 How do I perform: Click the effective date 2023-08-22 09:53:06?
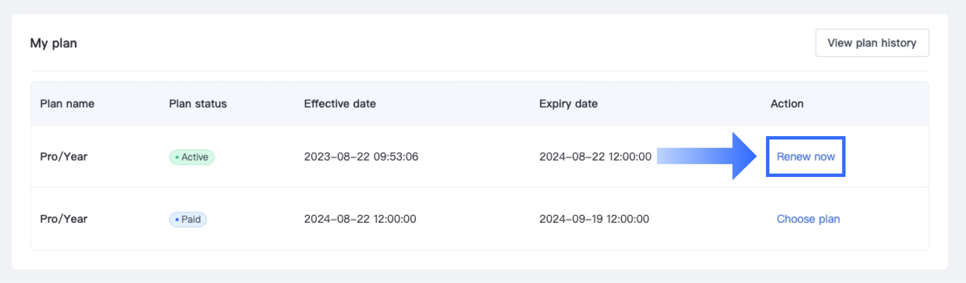pos(361,157)
